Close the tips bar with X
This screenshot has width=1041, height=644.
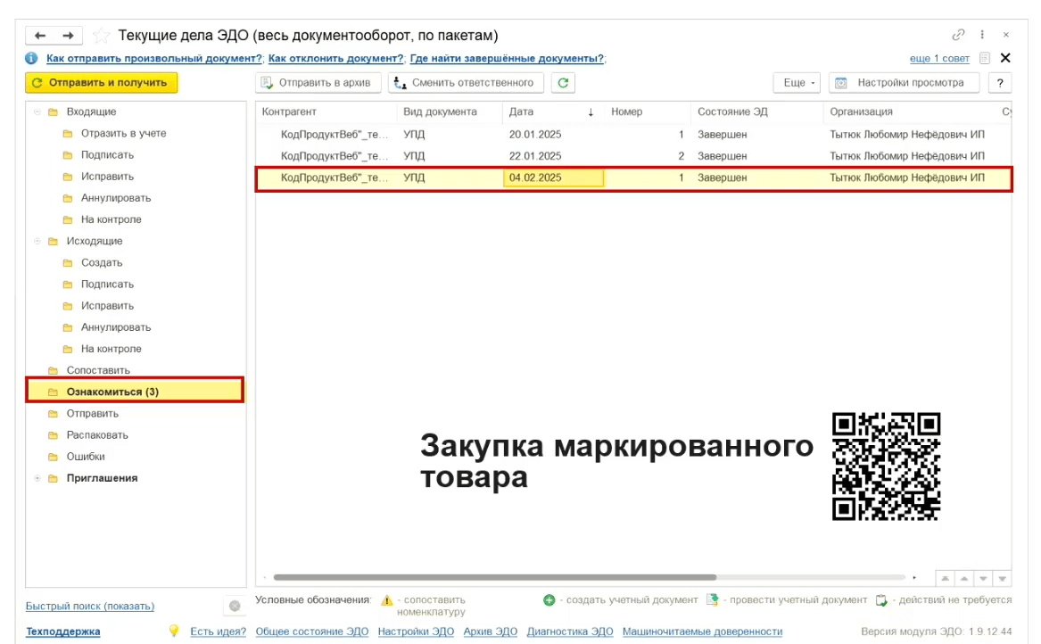coord(1005,58)
